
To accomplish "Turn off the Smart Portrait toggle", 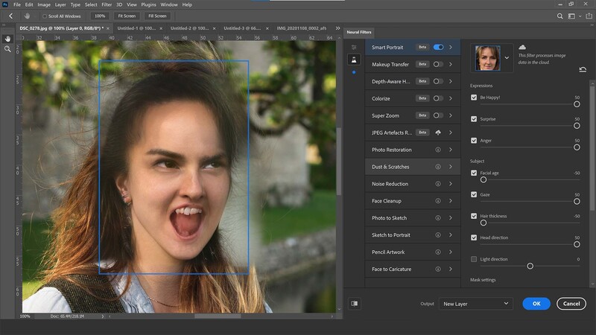I will 438,47.
